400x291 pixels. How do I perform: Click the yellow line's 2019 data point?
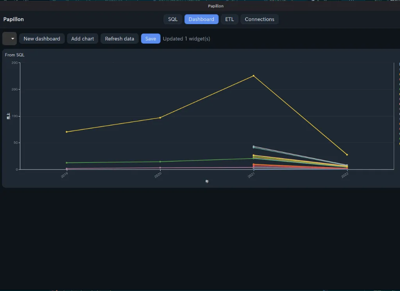66,132
